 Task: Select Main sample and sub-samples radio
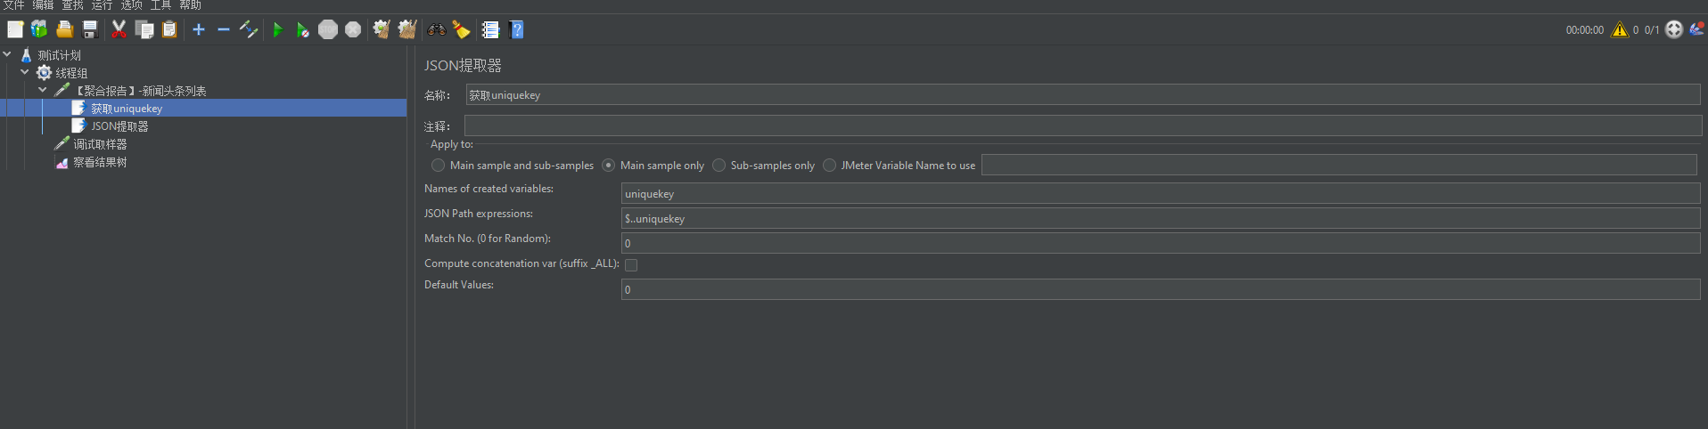(x=438, y=166)
